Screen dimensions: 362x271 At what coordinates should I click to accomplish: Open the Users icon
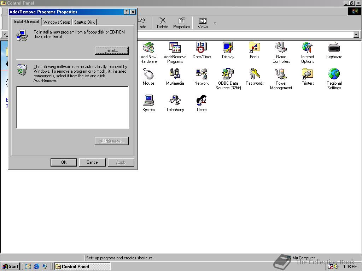pyautogui.click(x=202, y=103)
